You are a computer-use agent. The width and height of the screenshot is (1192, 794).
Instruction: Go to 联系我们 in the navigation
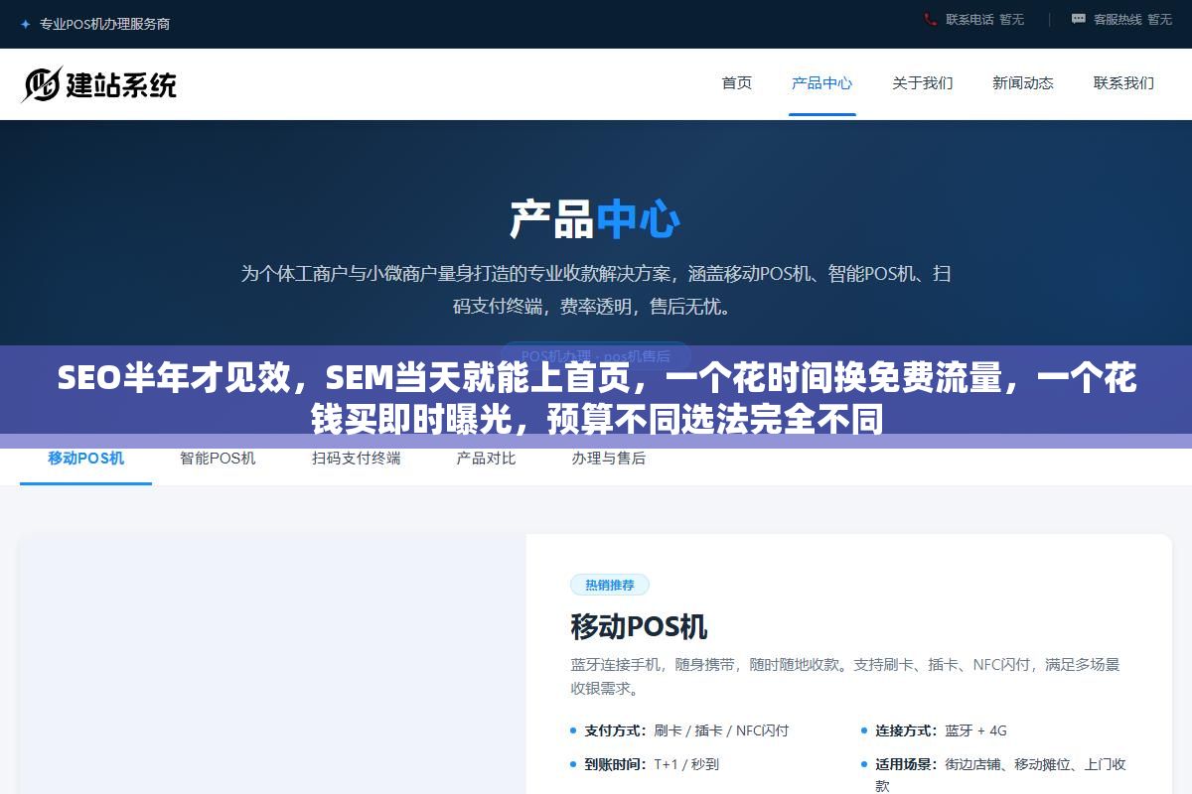coord(1123,83)
